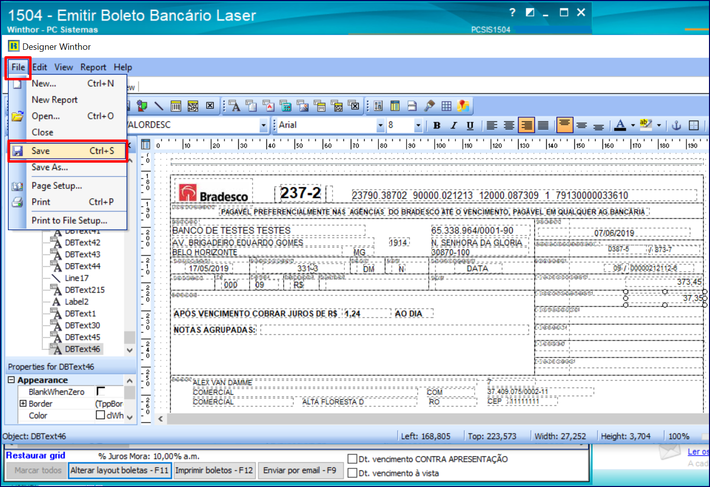Open the highlight color dropdown arrow
This screenshot has width=710, height=487.
click(659, 125)
